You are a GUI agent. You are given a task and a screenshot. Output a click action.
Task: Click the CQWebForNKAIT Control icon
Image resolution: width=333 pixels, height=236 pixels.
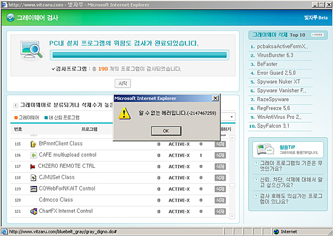click(33, 189)
